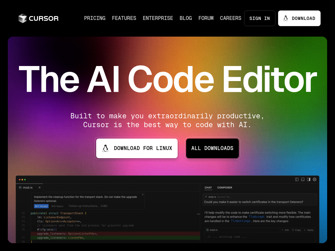Open the Forum navigation link
The width and height of the screenshot is (335, 251).
(x=206, y=18)
